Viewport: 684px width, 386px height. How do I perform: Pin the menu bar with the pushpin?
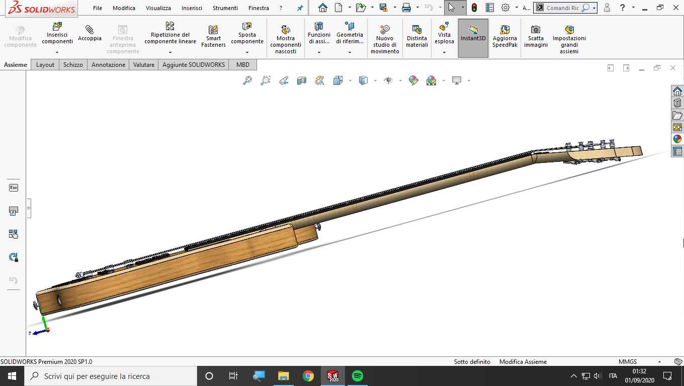300,8
